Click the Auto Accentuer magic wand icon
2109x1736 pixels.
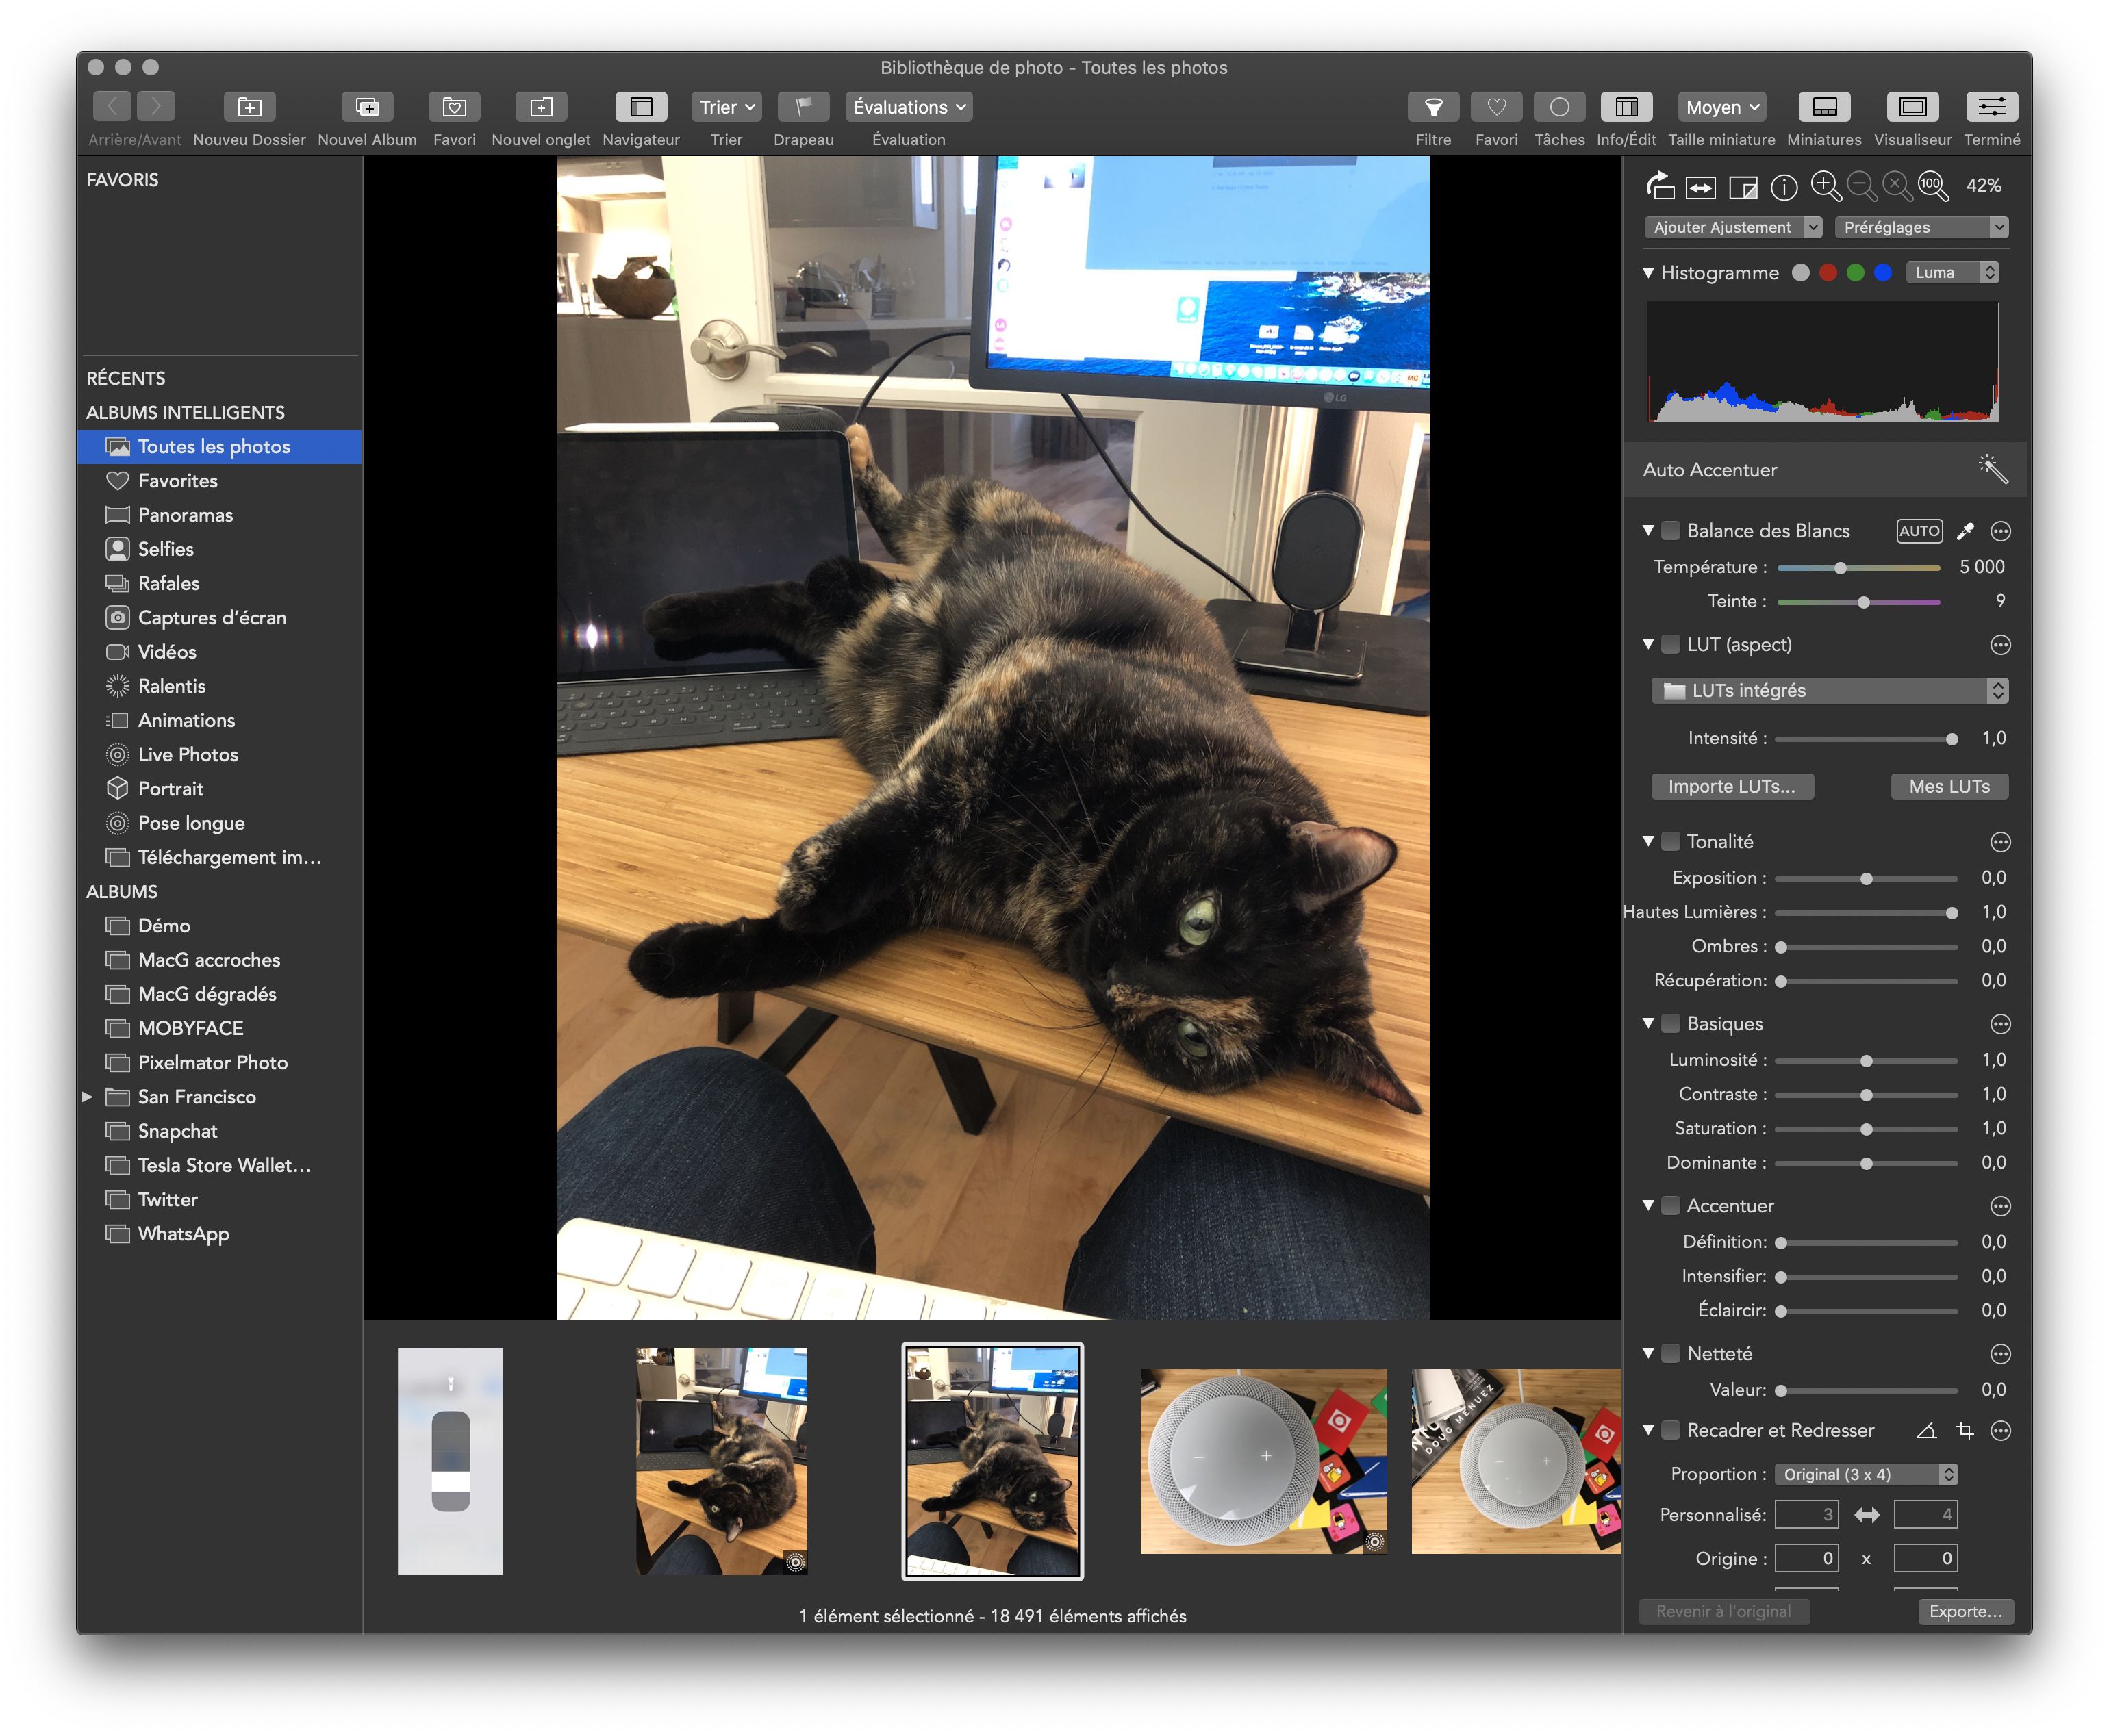coord(1991,469)
